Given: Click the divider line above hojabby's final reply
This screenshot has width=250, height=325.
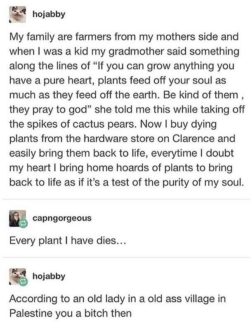Looking at the screenshot, I should pyautogui.click(x=125, y=257).
